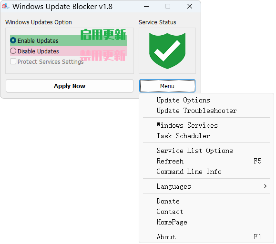
Task: Click the Apply Now button
Action: (70, 86)
